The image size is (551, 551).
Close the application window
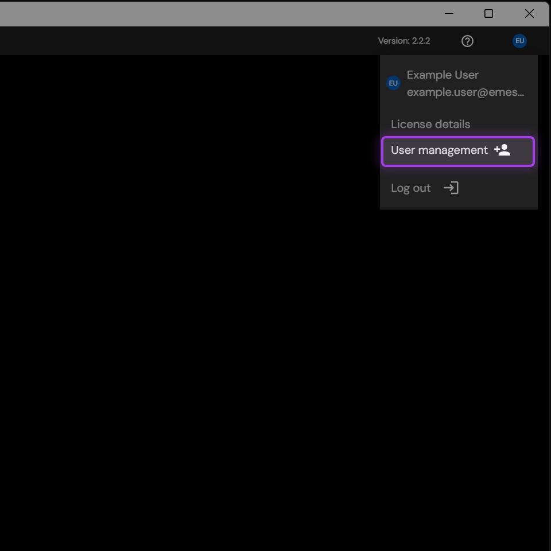tap(529, 14)
